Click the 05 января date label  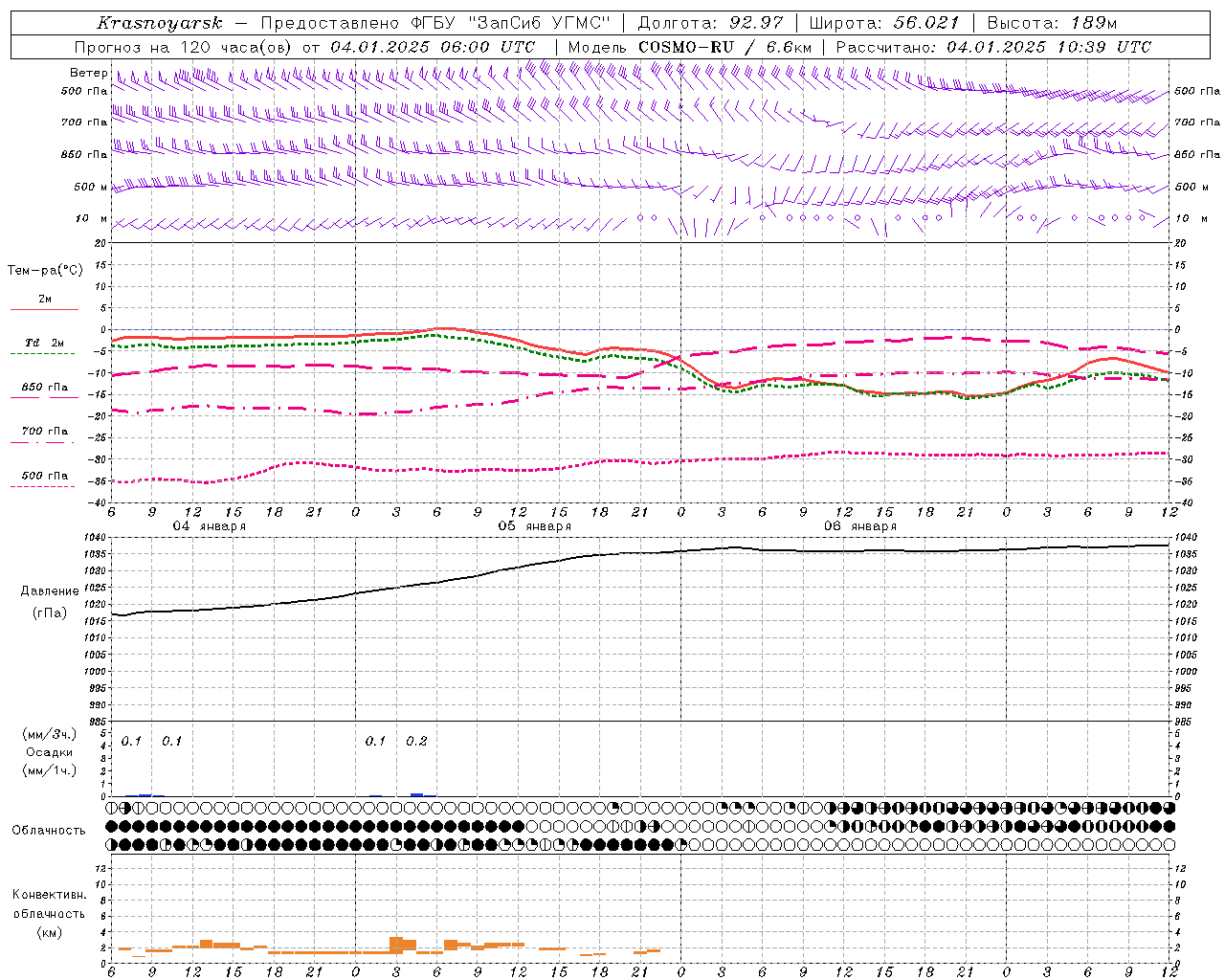[534, 526]
